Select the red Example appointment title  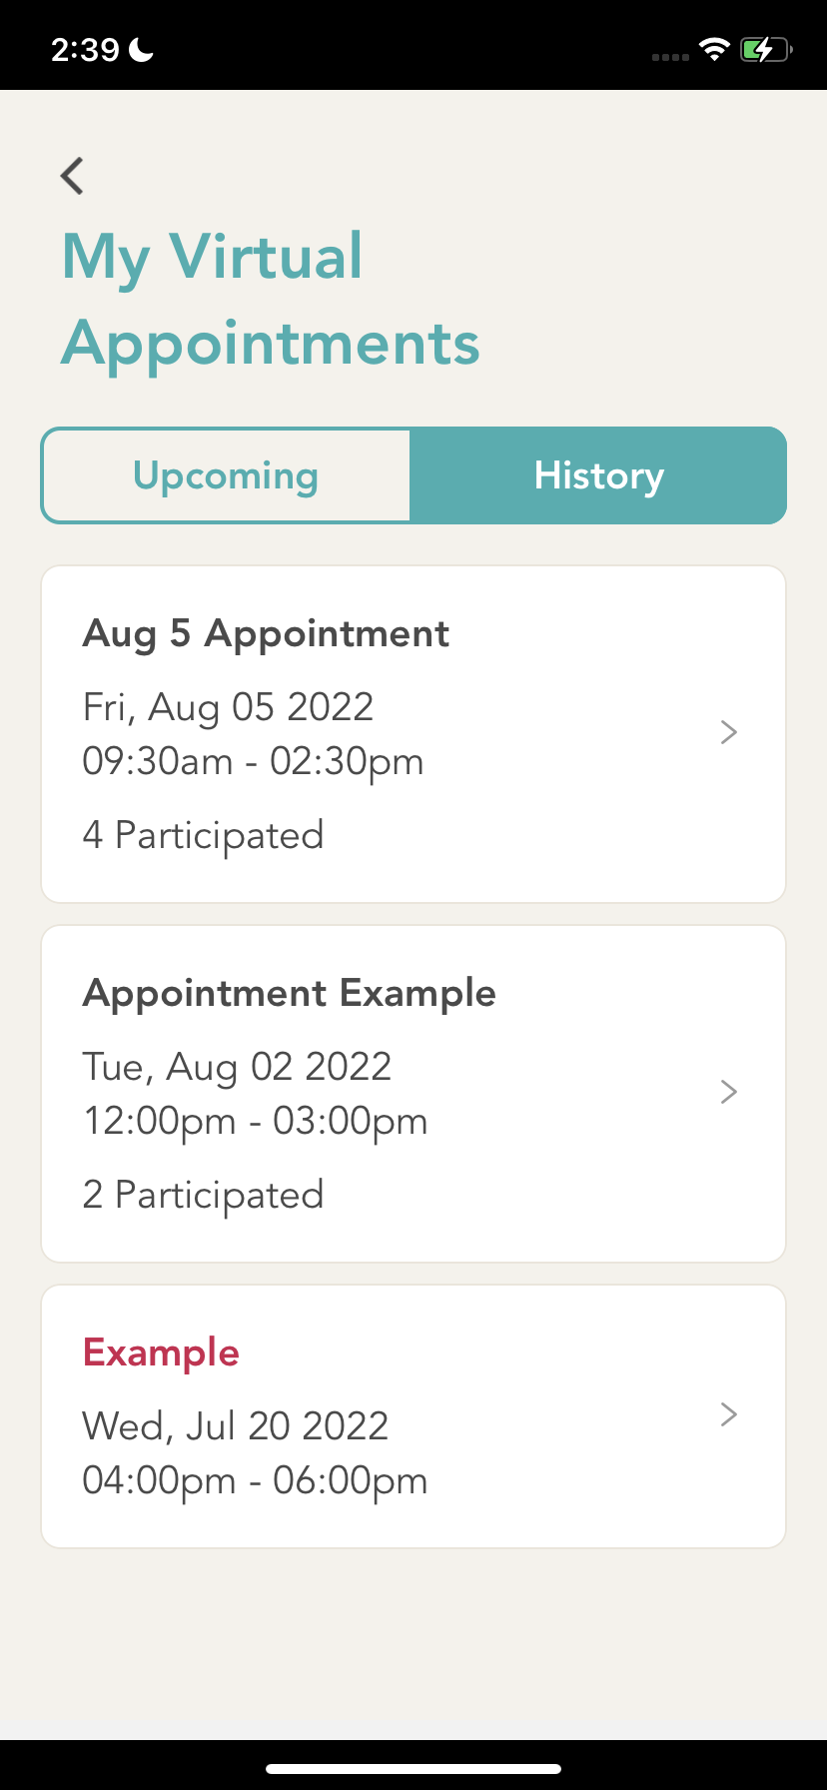[161, 1352]
